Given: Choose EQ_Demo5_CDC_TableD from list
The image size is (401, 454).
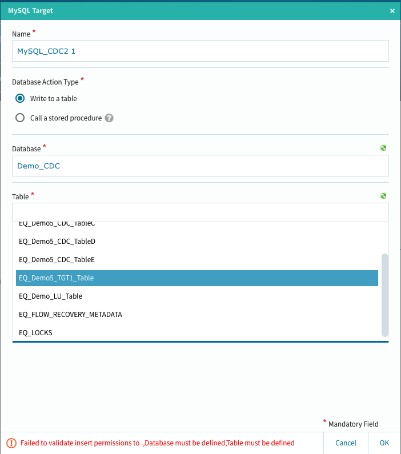Looking at the screenshot, I should [197, 242].
